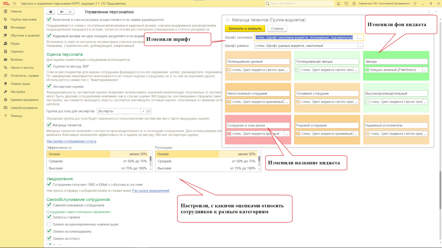
Task: Open notifications bell icon in title bar
Action: (x=338, y=3)
